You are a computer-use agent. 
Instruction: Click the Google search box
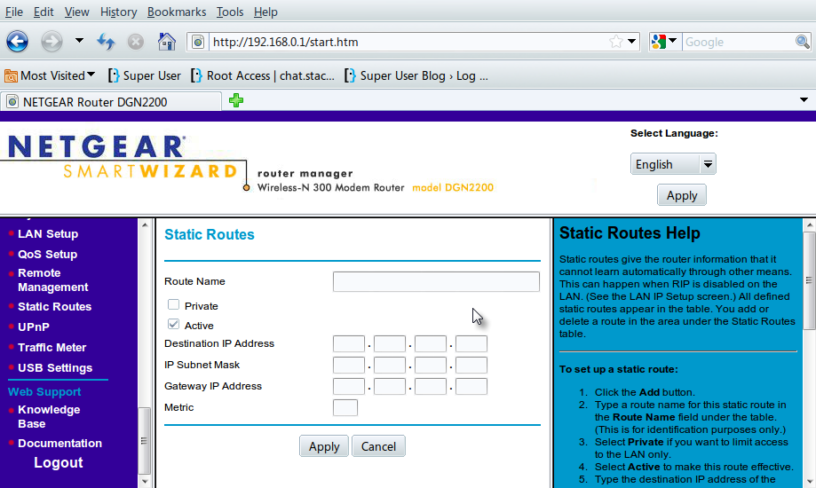coord(738,42)
